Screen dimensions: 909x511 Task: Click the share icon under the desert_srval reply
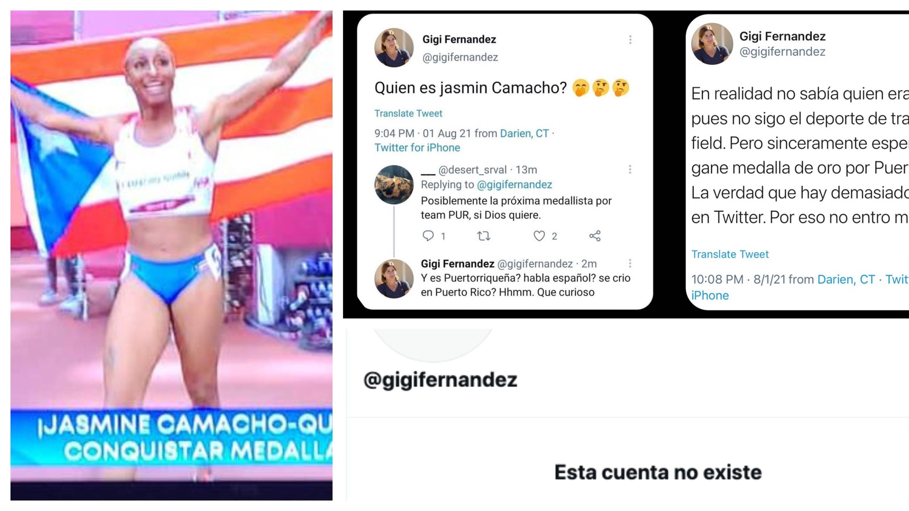[x=595, y=235]
